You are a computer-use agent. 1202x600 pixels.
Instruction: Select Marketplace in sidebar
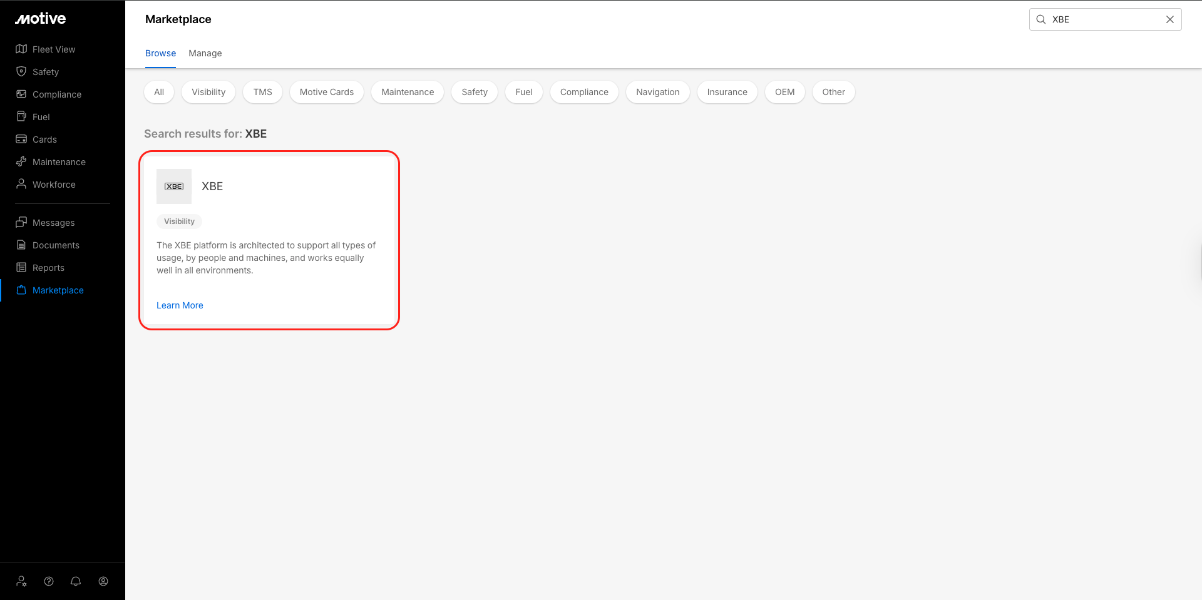pyautogui.click(x=58, y=290)
